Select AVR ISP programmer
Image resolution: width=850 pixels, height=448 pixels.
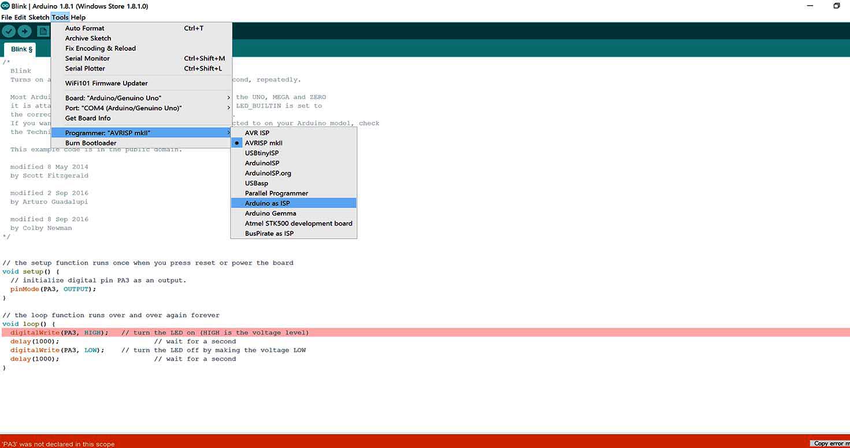click(294, 133)
